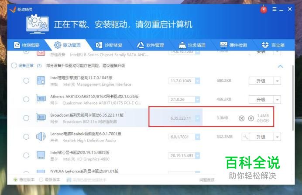Select the Atheros网卡驱动 checkbox

click(x=26, y=99)
